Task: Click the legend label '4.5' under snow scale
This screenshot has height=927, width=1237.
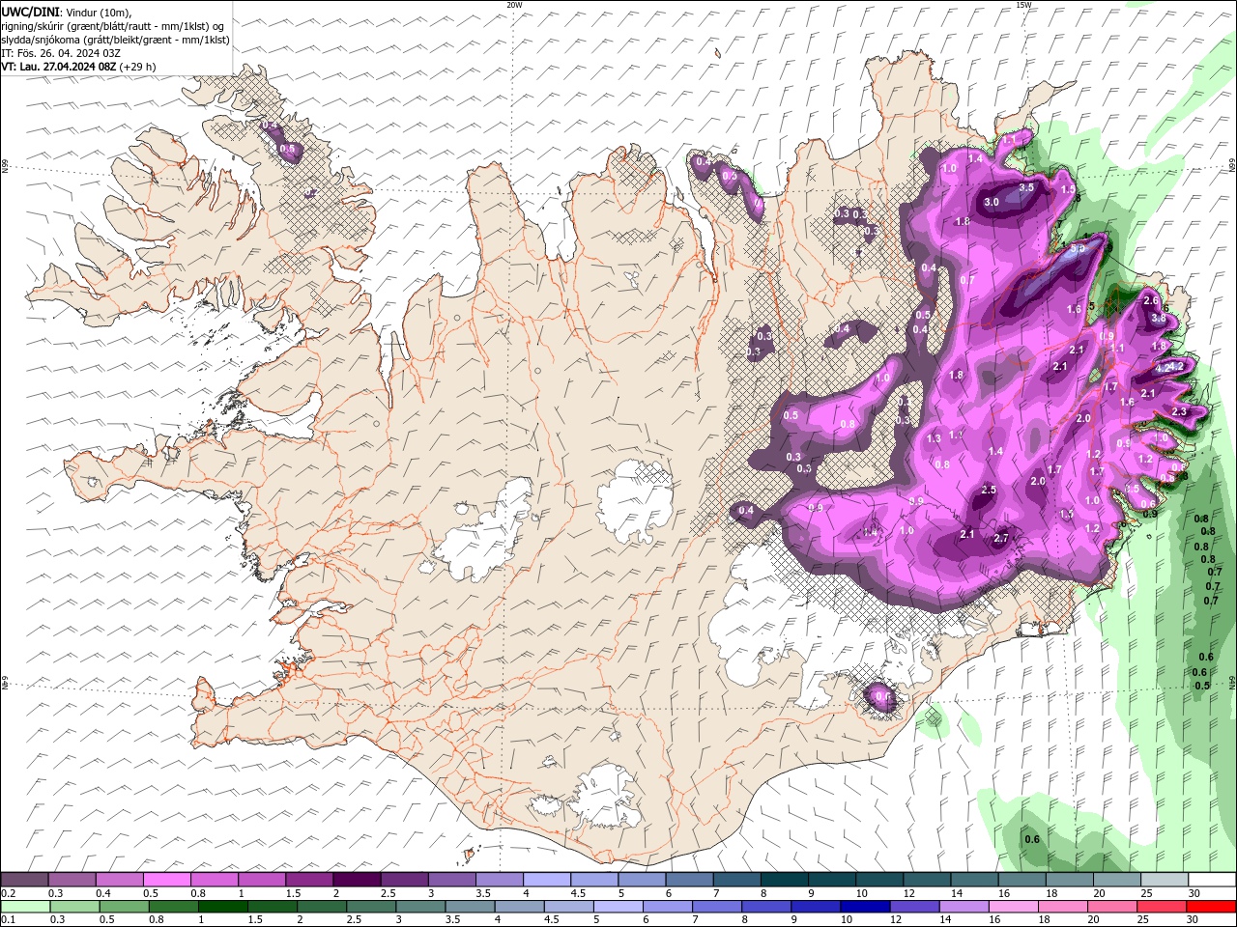Action: tap(579, 893)
